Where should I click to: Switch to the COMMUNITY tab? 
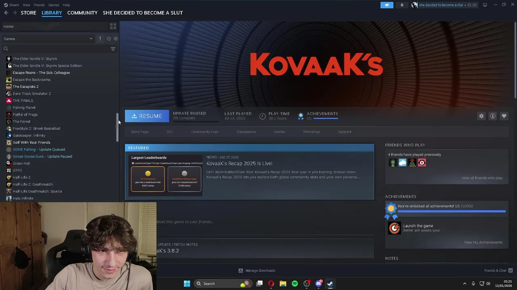click(x=82, y=13)
